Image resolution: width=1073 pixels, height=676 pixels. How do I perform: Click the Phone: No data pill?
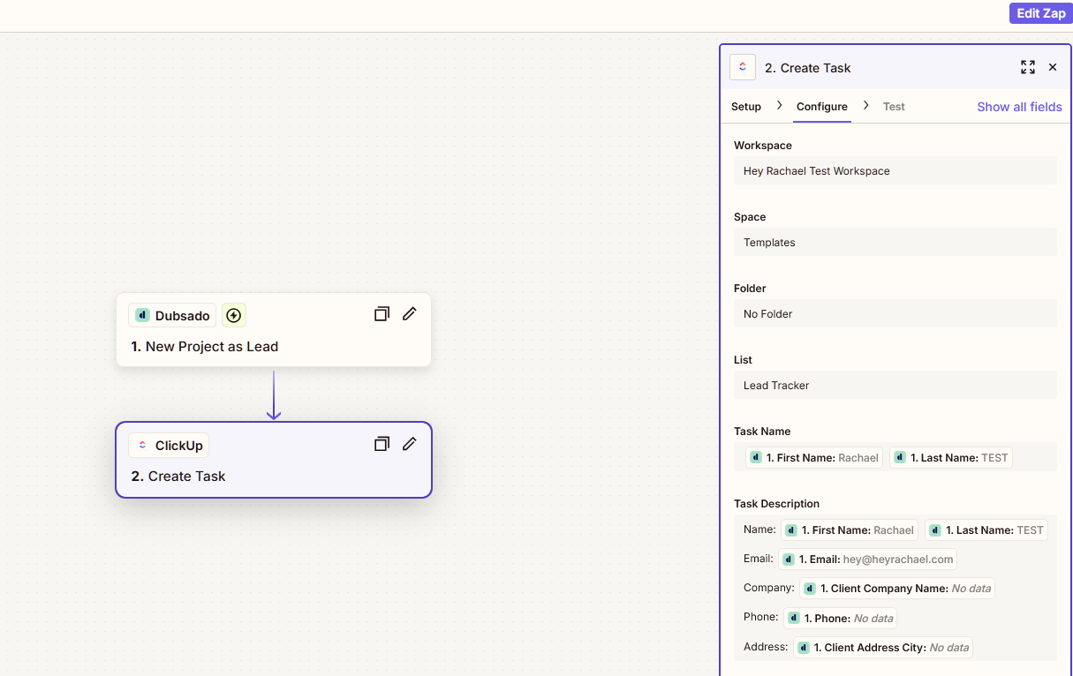click(x=841, y=619)
